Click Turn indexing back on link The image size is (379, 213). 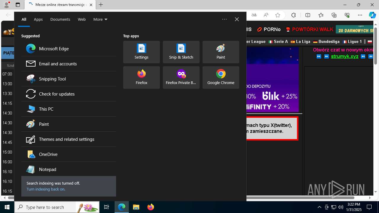pyautogui.click(x=46, y=189)
